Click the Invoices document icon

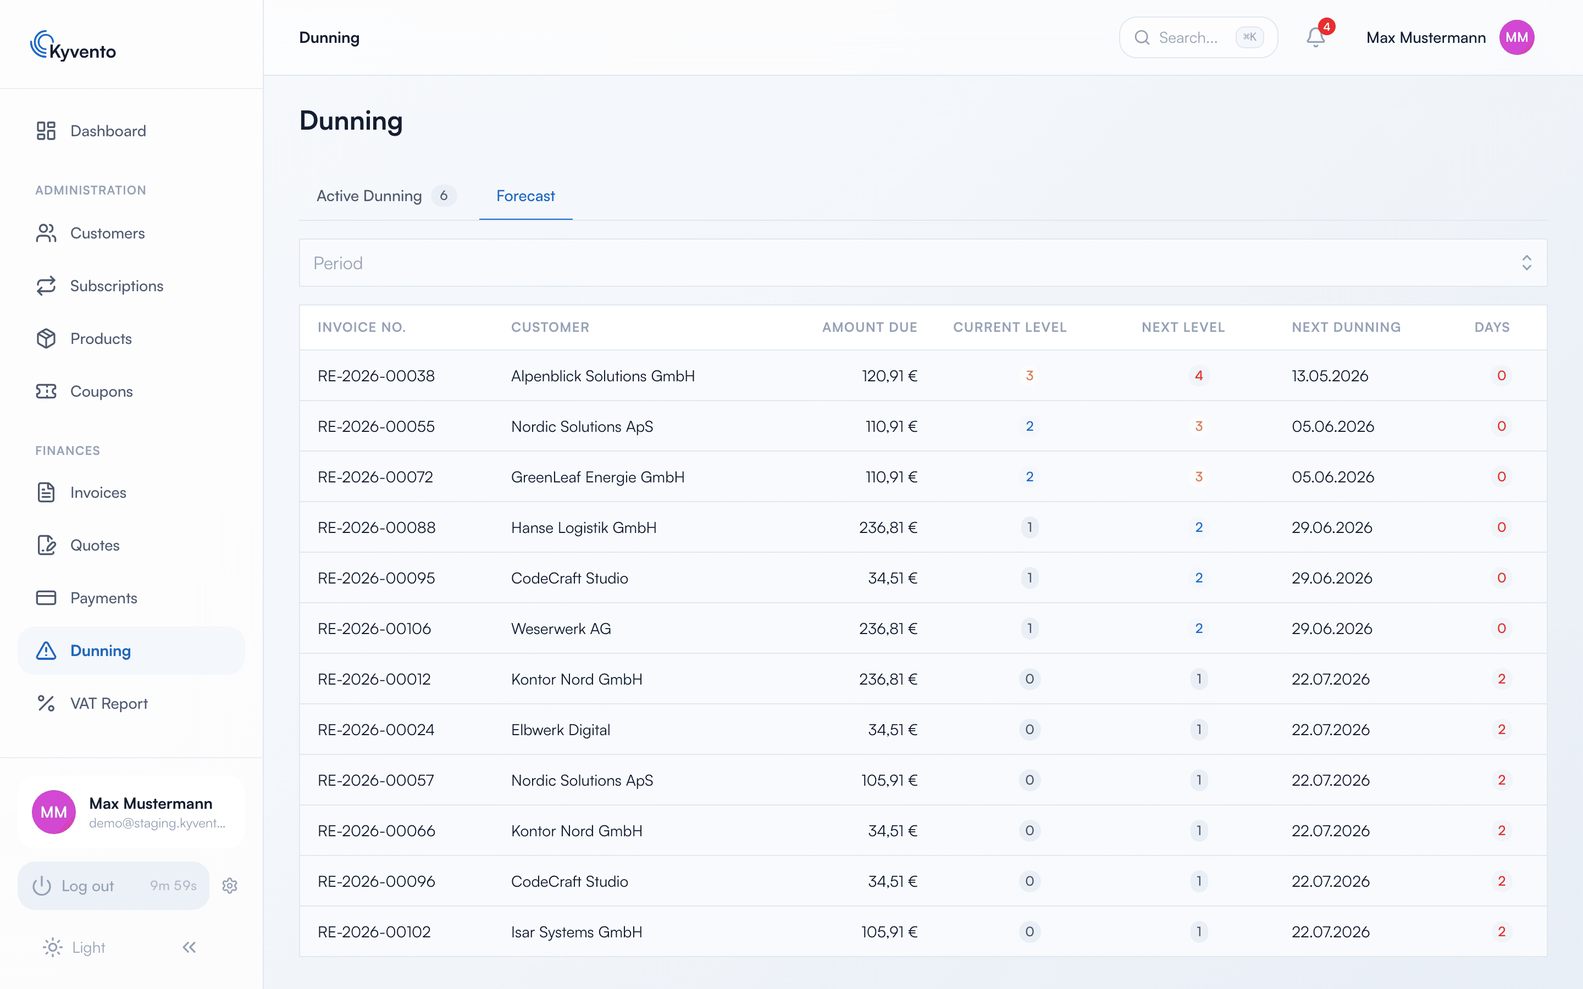tap(46, 492)
